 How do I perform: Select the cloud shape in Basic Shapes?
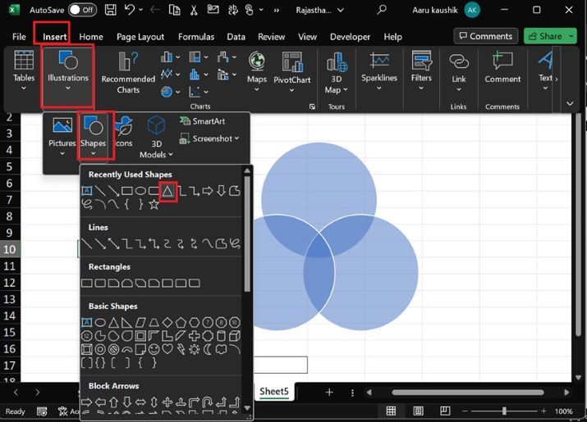click(221, 349)
